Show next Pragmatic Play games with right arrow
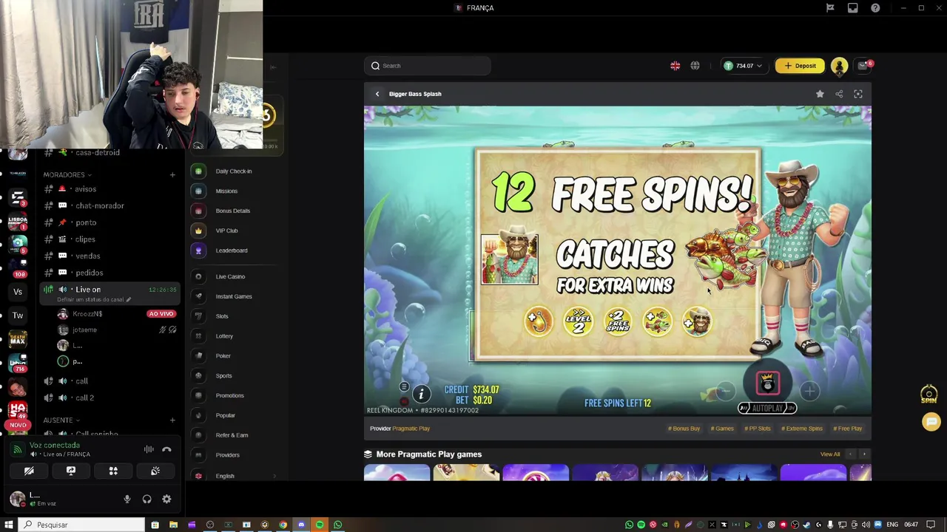This screenshot has height=532, width=947. click(863, 454)
